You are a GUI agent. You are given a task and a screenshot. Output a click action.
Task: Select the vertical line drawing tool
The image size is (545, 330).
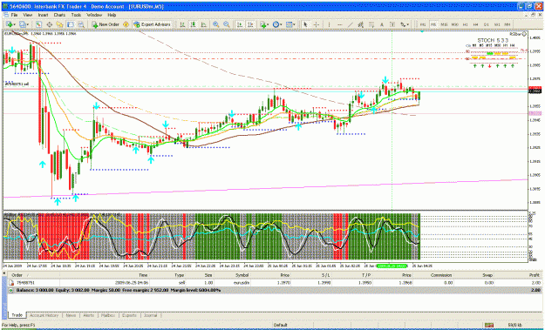[x=329, y=24]
